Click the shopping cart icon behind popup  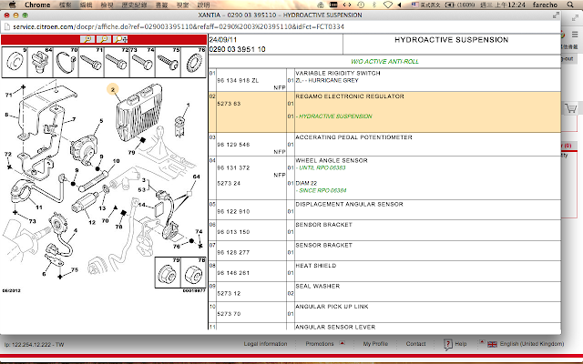pos(571,108)
